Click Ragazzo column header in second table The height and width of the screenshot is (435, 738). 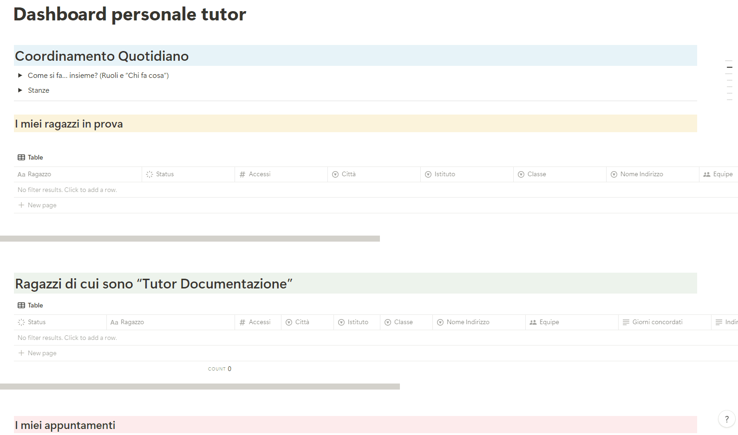click(x=170, y=322)
